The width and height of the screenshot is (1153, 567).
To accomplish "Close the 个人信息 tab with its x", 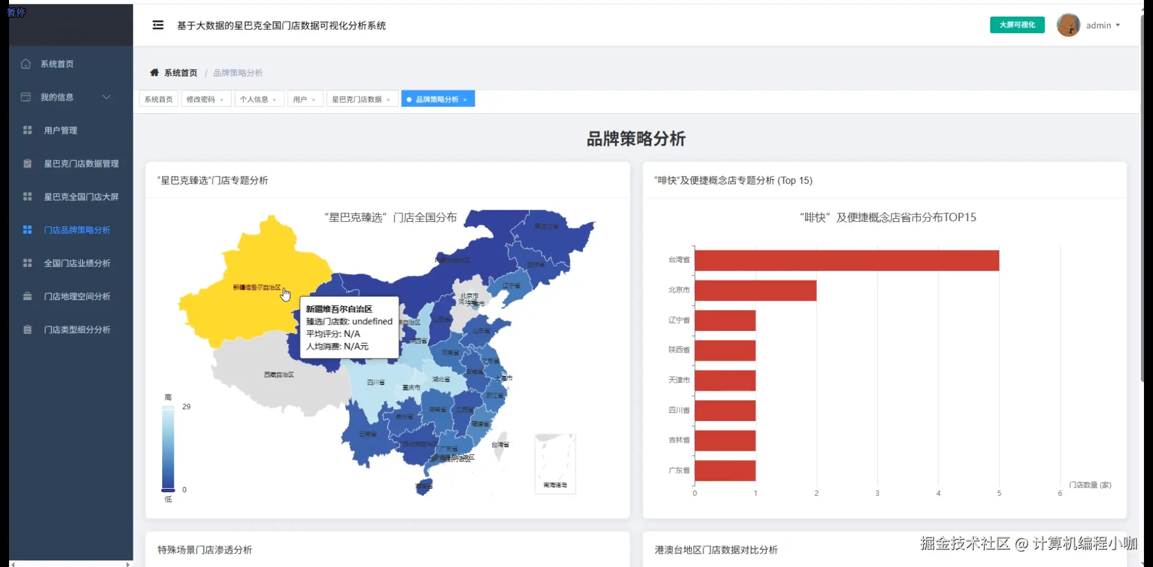I will [x=274, y=99].
